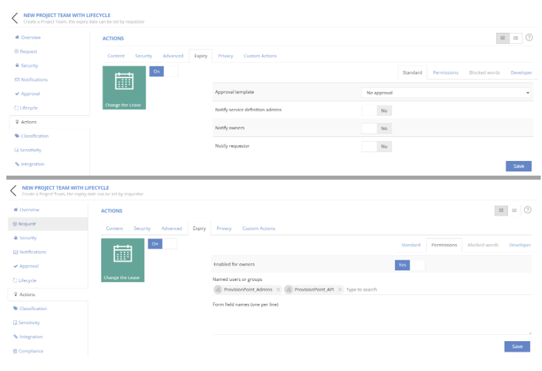This screenshot has height=371, width=542.
Task: Toggle the On switch in top panel
Action: tap(164, 71)
